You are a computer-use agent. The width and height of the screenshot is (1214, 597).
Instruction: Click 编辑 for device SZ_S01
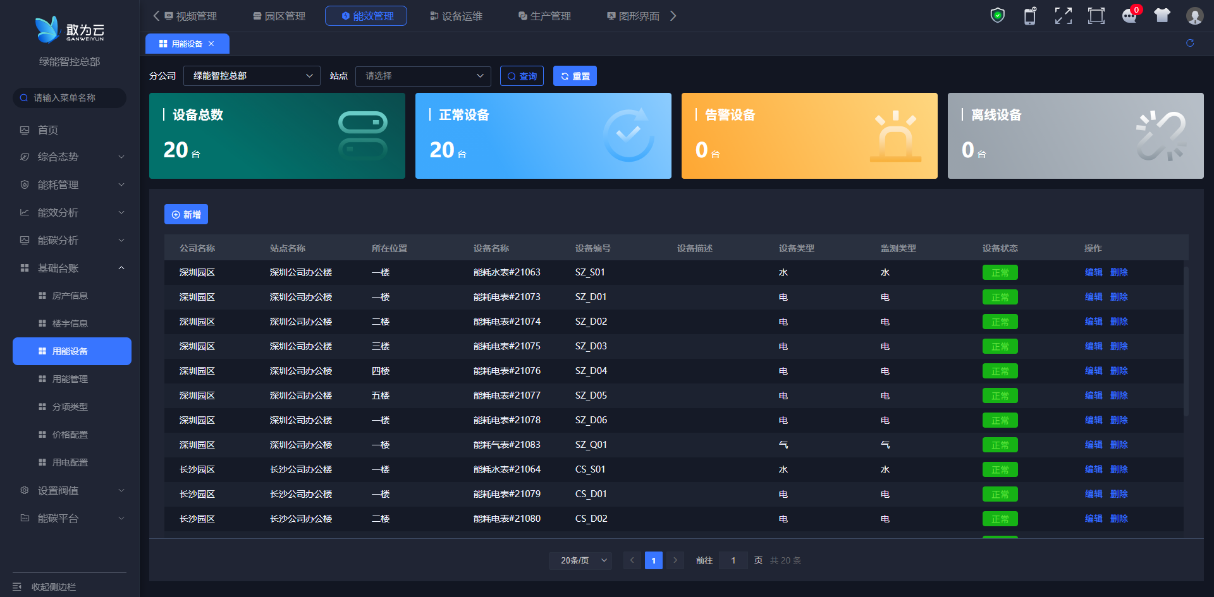pyautogui.click(x=1093, y=272)
